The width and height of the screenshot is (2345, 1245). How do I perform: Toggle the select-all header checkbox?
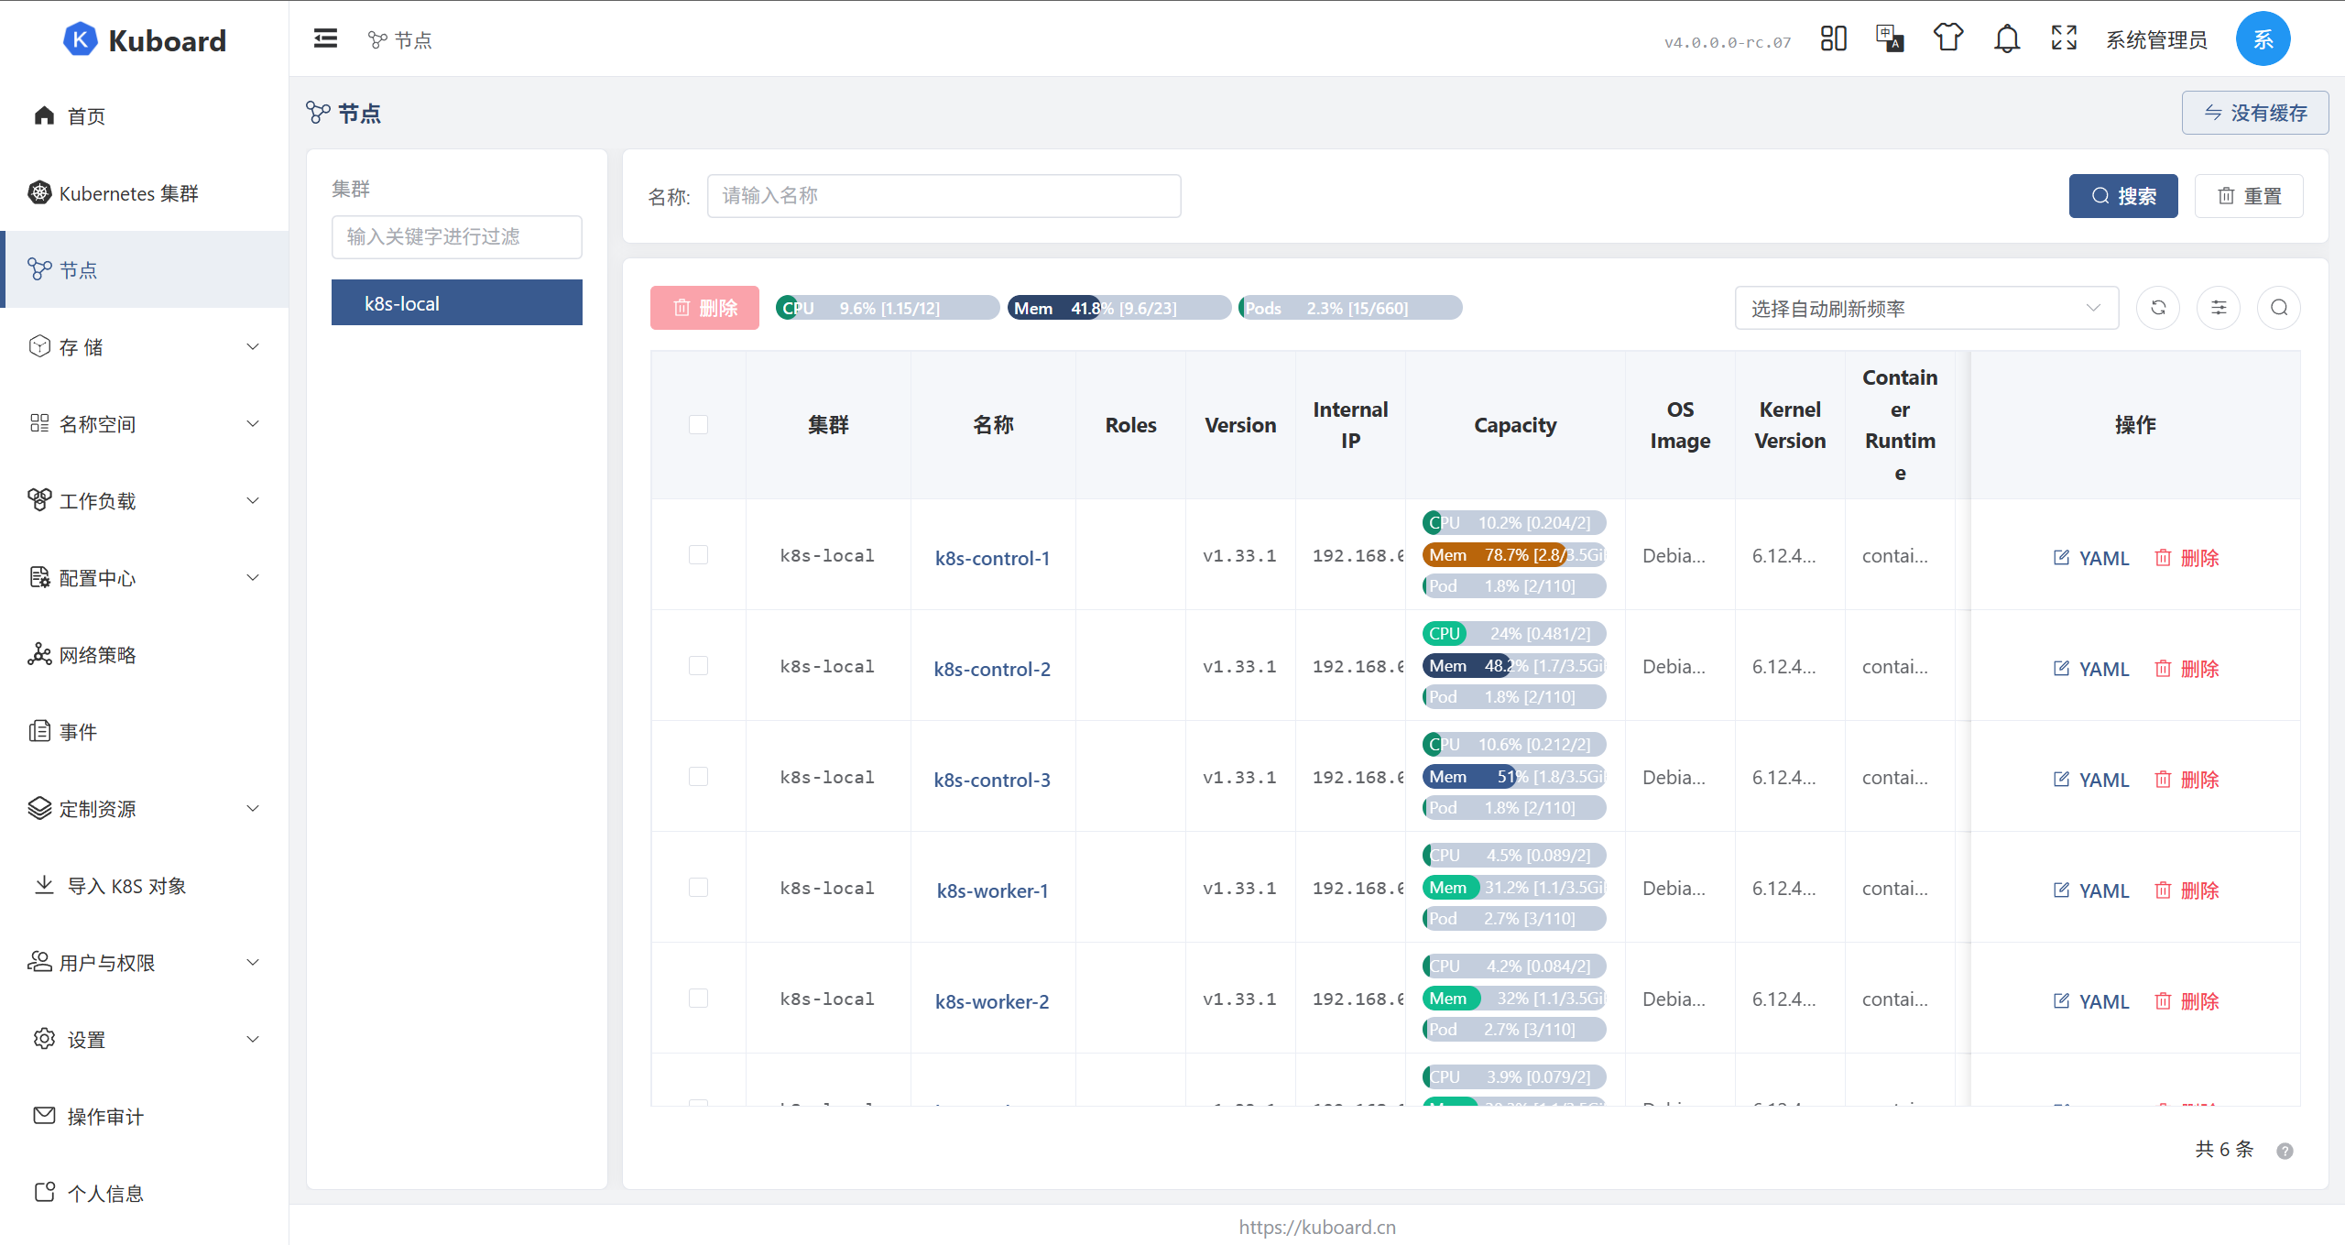click(x=698, y=425)
